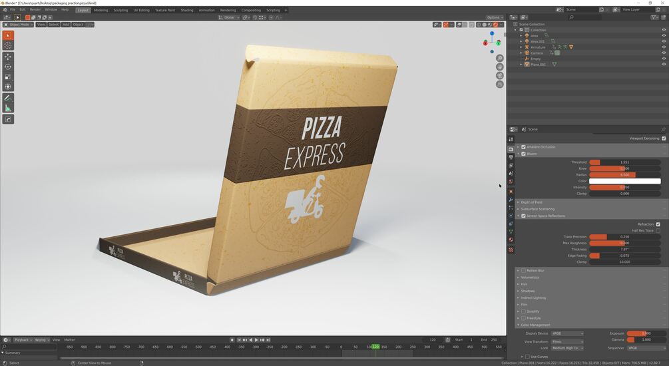This screenshot has height=366, width=669.
Task: Click Bloom Color white swatch
Action: pos(624,181)
